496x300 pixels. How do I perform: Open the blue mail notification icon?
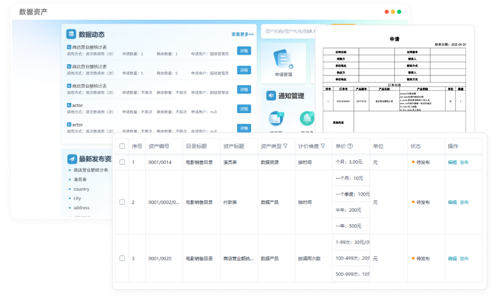[x=276, y=119]
